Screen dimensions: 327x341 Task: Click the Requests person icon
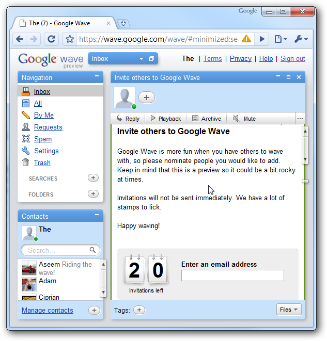26,127
